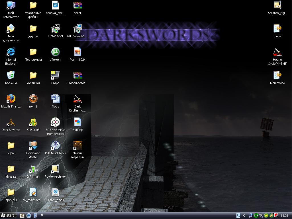Open the Windows Start menu
Image resolution: width=292 pixels, height=219 pixels.
[8, 216]
